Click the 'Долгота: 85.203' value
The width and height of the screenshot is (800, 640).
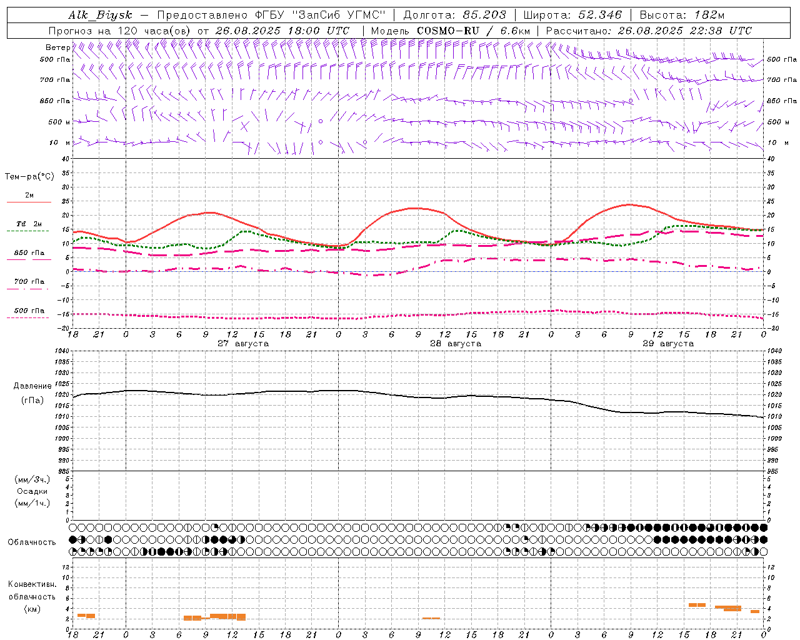point(455,15)
